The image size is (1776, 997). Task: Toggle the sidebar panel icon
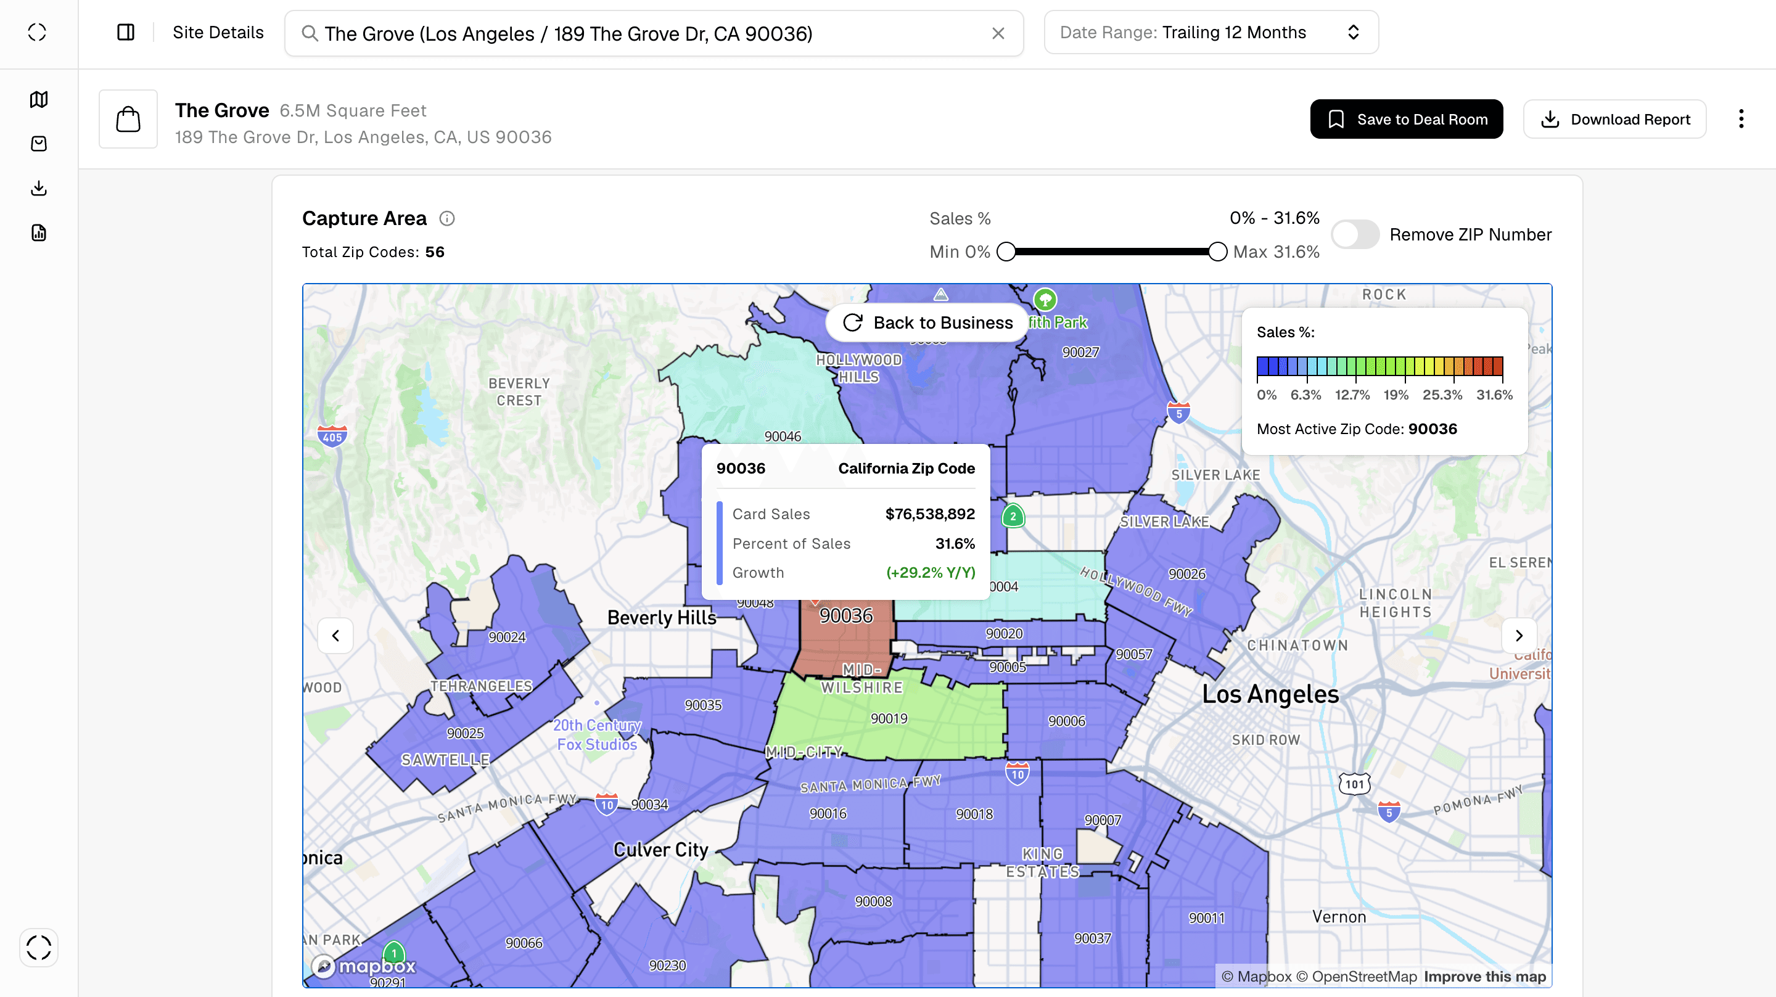tap(125, 33)
